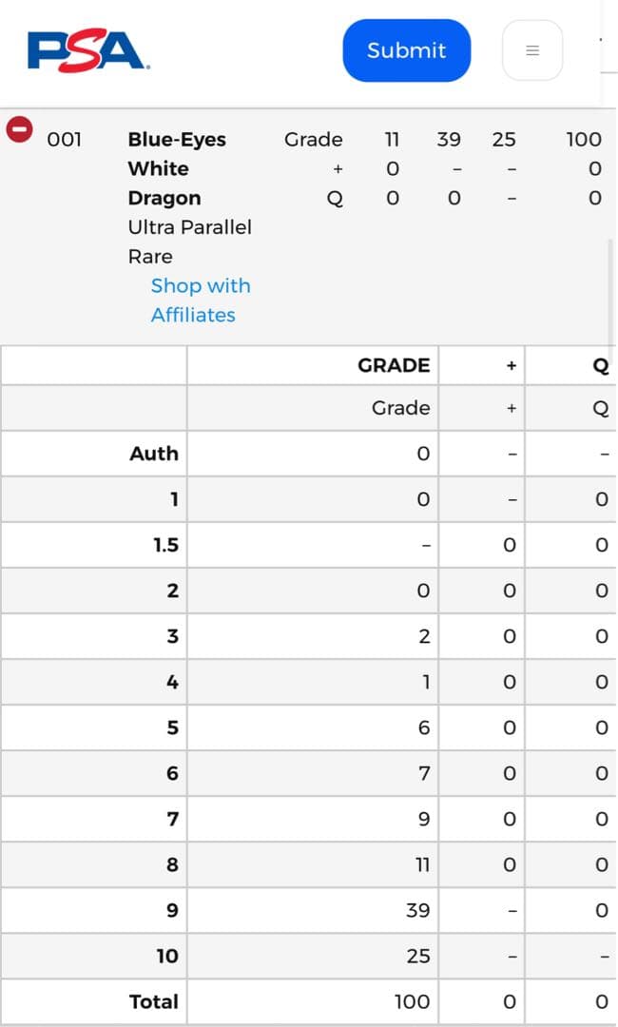
Task: Collapse the 001 row with red minus icon
Action: (x=20, y=128)
